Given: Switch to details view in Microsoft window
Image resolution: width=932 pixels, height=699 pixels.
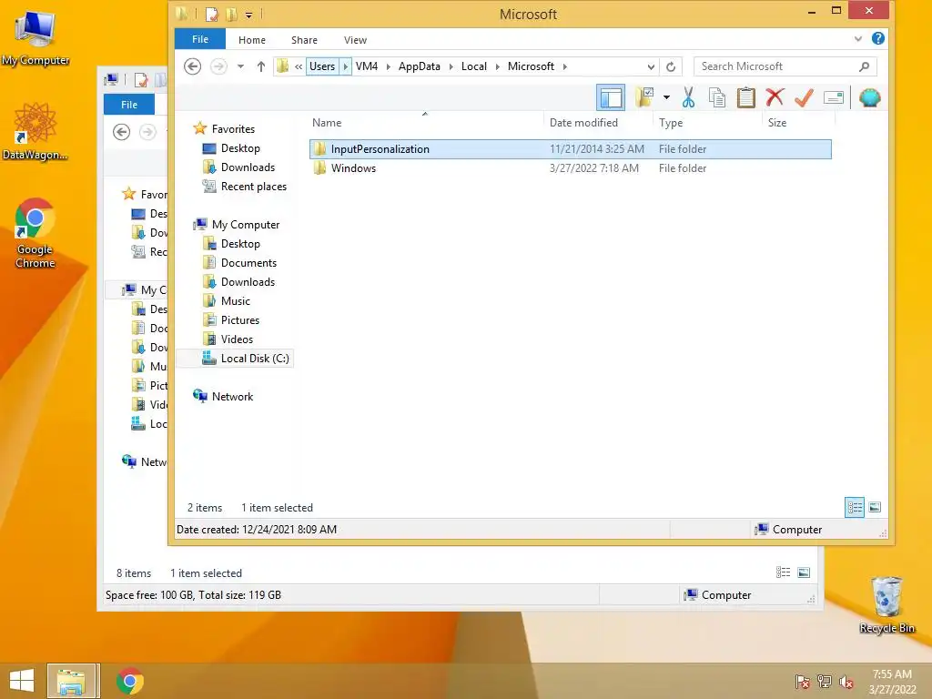Looking at the screenshot, I should click(x=855, y=507).
